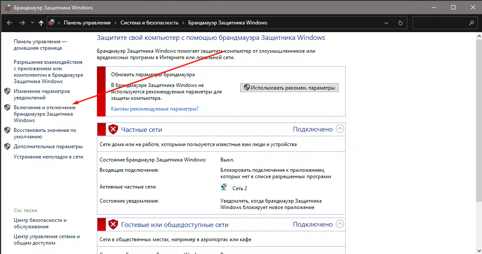Open recent locations dropdown arrow
Viewport: 482px width, 254px height.
pos(32,23)
